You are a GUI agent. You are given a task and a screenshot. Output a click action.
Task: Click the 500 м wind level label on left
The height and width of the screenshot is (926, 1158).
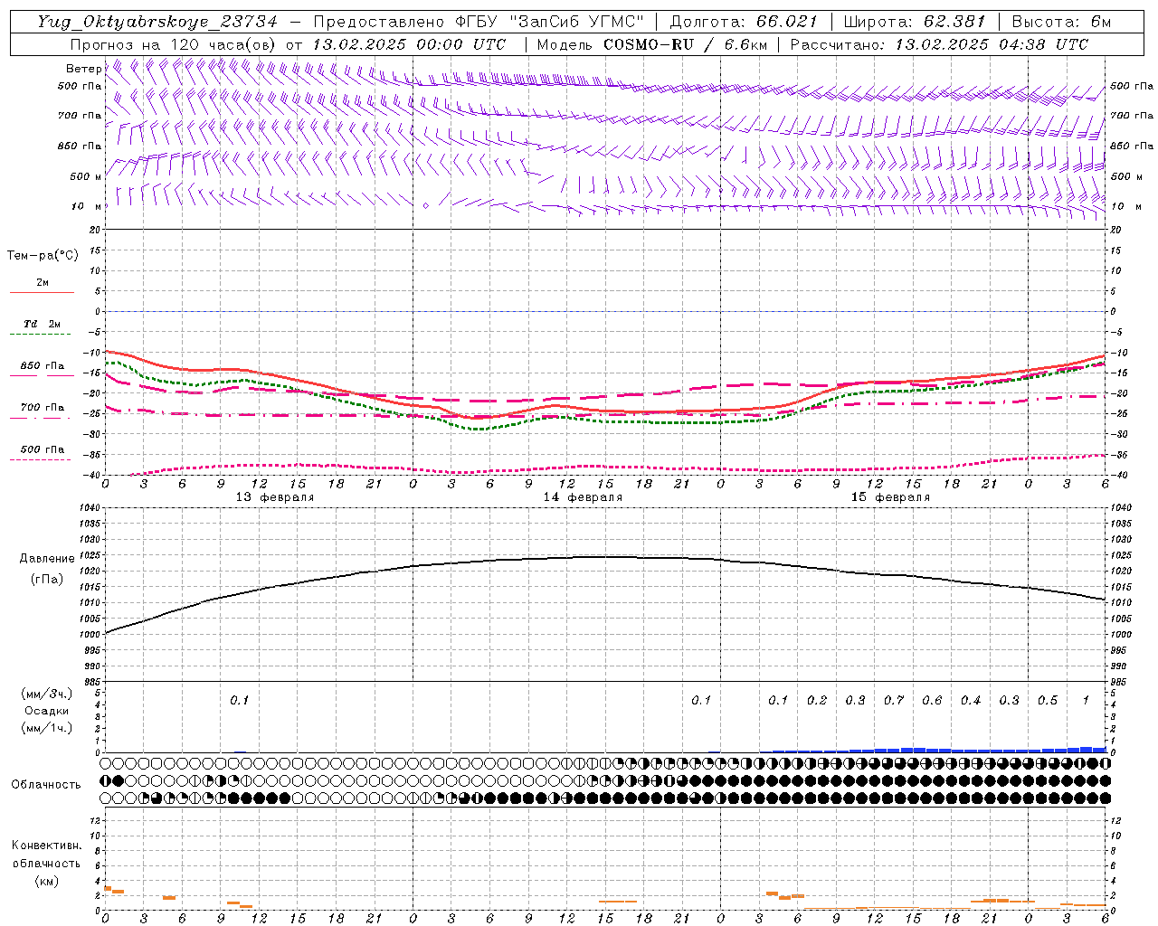pyautogui.click(x=86, y=176)
